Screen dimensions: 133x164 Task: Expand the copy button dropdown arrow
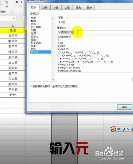point(10,2)
